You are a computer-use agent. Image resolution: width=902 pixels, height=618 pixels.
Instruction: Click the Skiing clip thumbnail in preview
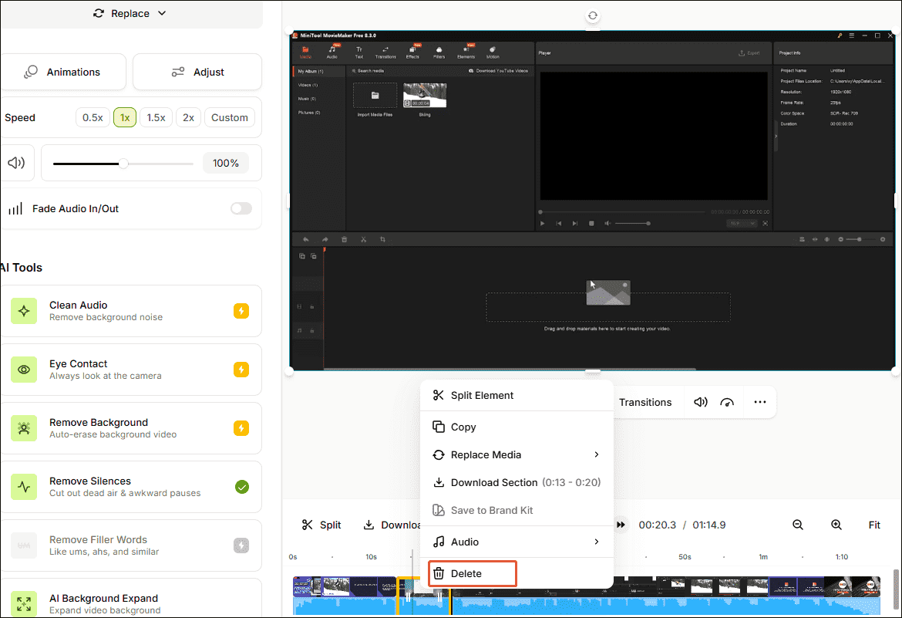[425, 95]
